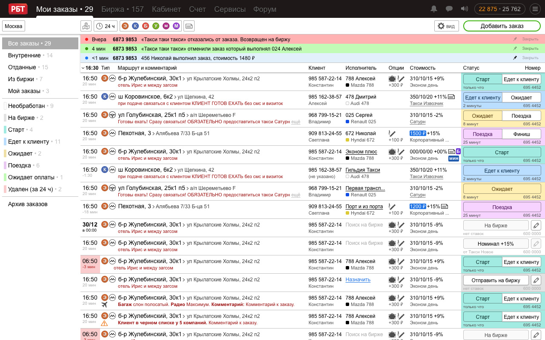The image size is (545, 340).
Task: Open the 'вид' view settings
Action: click(x=446, y=26)
